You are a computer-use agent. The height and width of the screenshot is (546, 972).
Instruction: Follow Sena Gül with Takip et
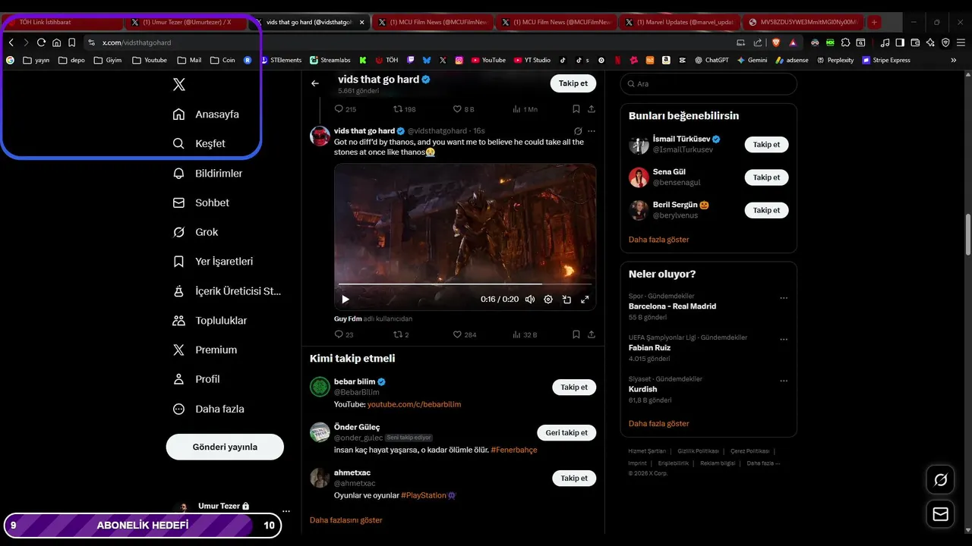click(x=766, y=177)
